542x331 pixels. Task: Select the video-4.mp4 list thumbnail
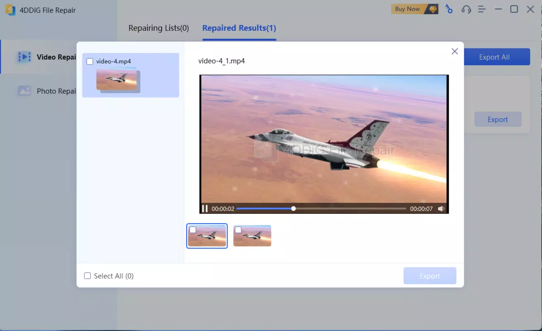pyautogui.click(x=118, y=80)
